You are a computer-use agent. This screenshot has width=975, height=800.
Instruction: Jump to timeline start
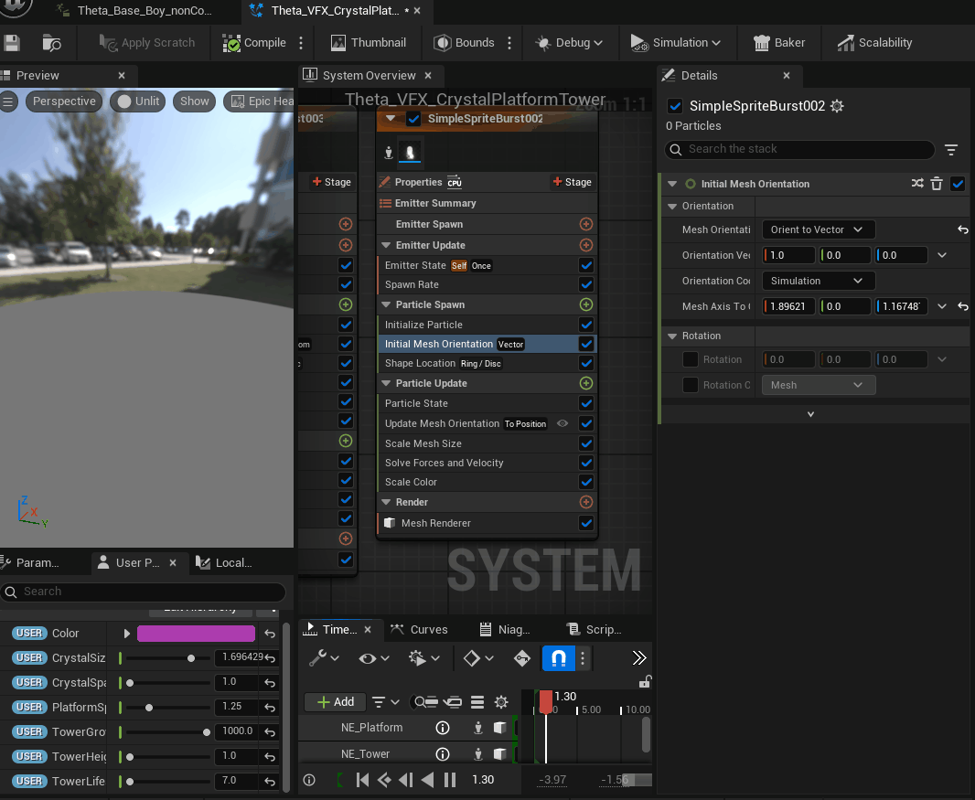click(x=362, y=780)
